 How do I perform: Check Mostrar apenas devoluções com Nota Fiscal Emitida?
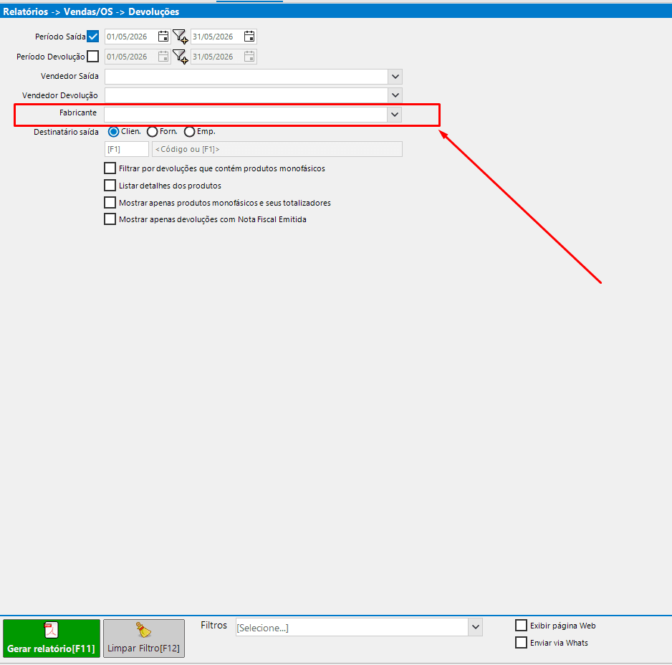[x=110, y=219]
